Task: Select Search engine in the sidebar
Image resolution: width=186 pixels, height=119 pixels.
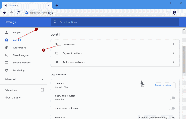Action: click(21, 55)
